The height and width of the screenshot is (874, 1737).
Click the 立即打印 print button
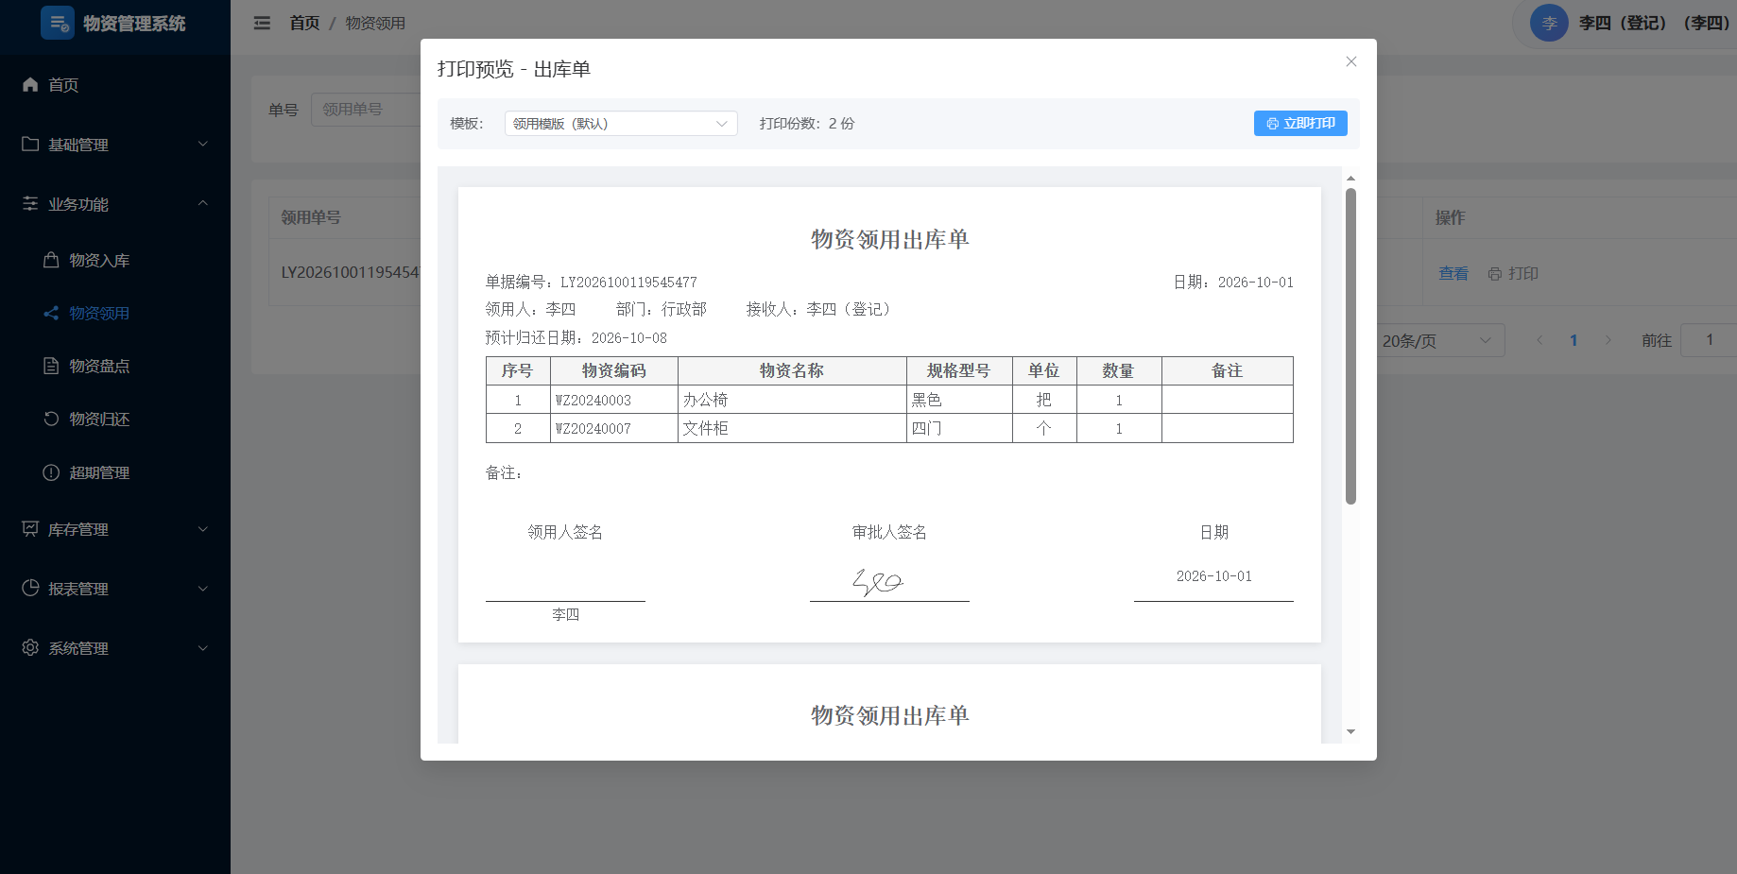(1300, 124)
